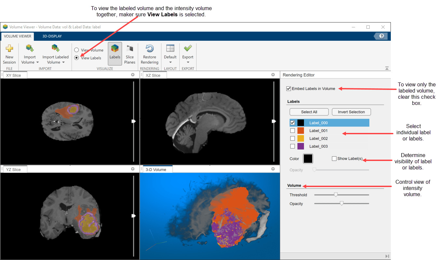The image size is (439, 260).
Task: Check the Label_001 checkbox
Action: tap(293, 131)
